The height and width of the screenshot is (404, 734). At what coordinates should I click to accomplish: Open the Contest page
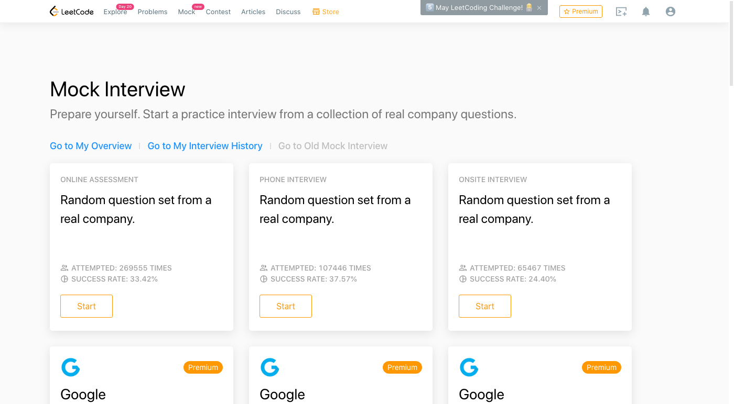[218, 12]
